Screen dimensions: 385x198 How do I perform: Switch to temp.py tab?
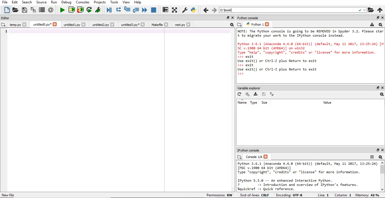(15, 25)
